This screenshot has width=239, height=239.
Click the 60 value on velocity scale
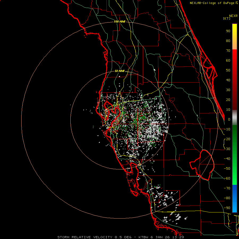[x=228, y=61]
